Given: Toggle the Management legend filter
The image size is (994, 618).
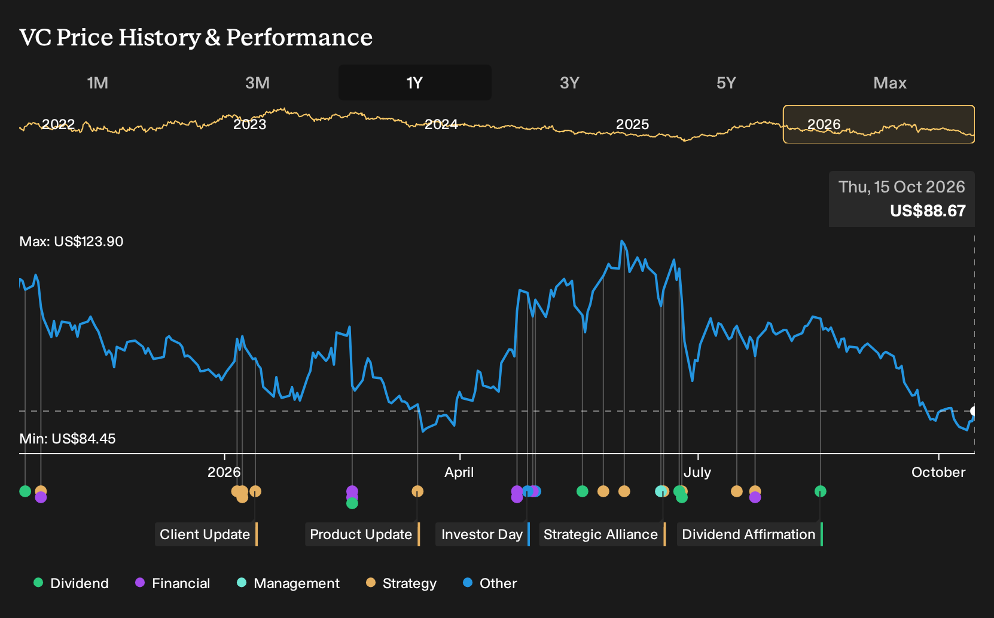Looking at the screenshot, I should 288,583.
